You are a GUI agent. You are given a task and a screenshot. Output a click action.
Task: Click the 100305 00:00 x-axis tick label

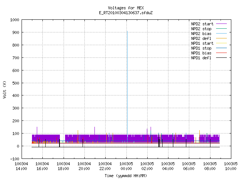126,166
